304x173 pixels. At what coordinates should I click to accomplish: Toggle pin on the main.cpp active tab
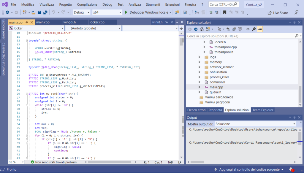tap(26, 22)
